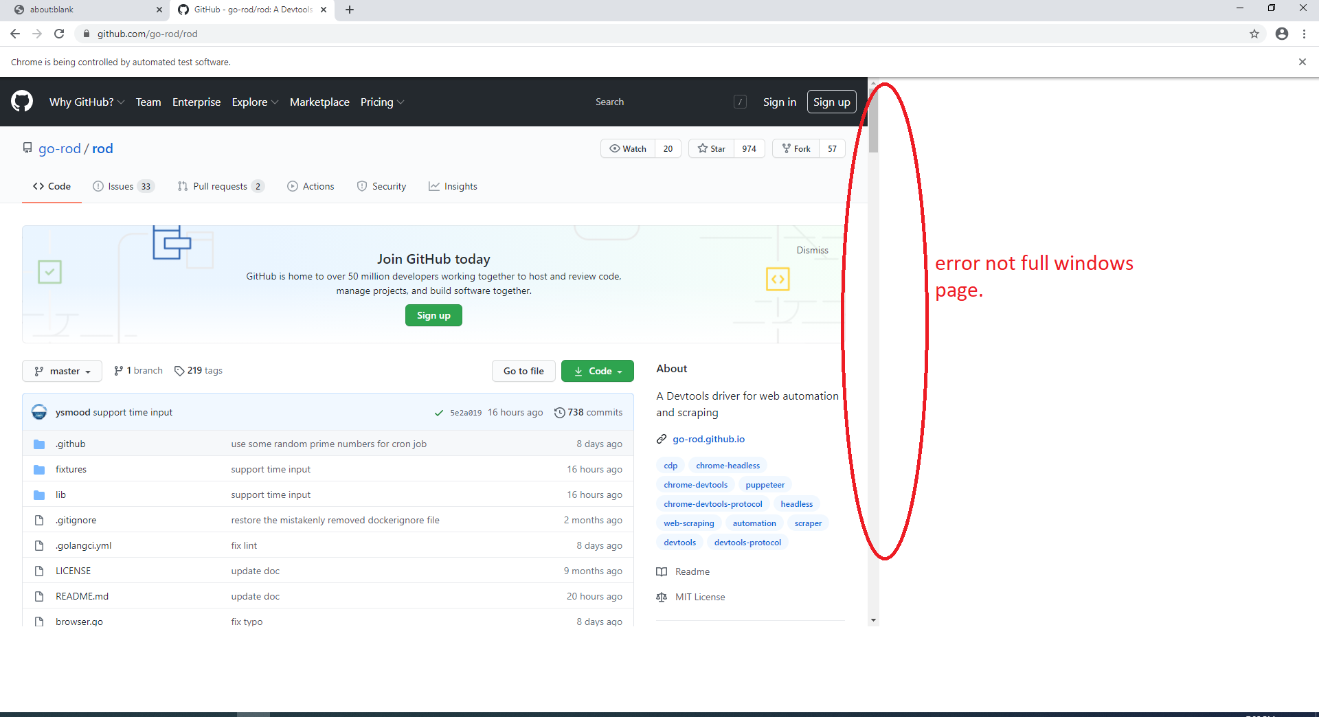1319x717 pixels.
Task: Click the link icon beside go-rod.github.io
Action: point(661,439)
